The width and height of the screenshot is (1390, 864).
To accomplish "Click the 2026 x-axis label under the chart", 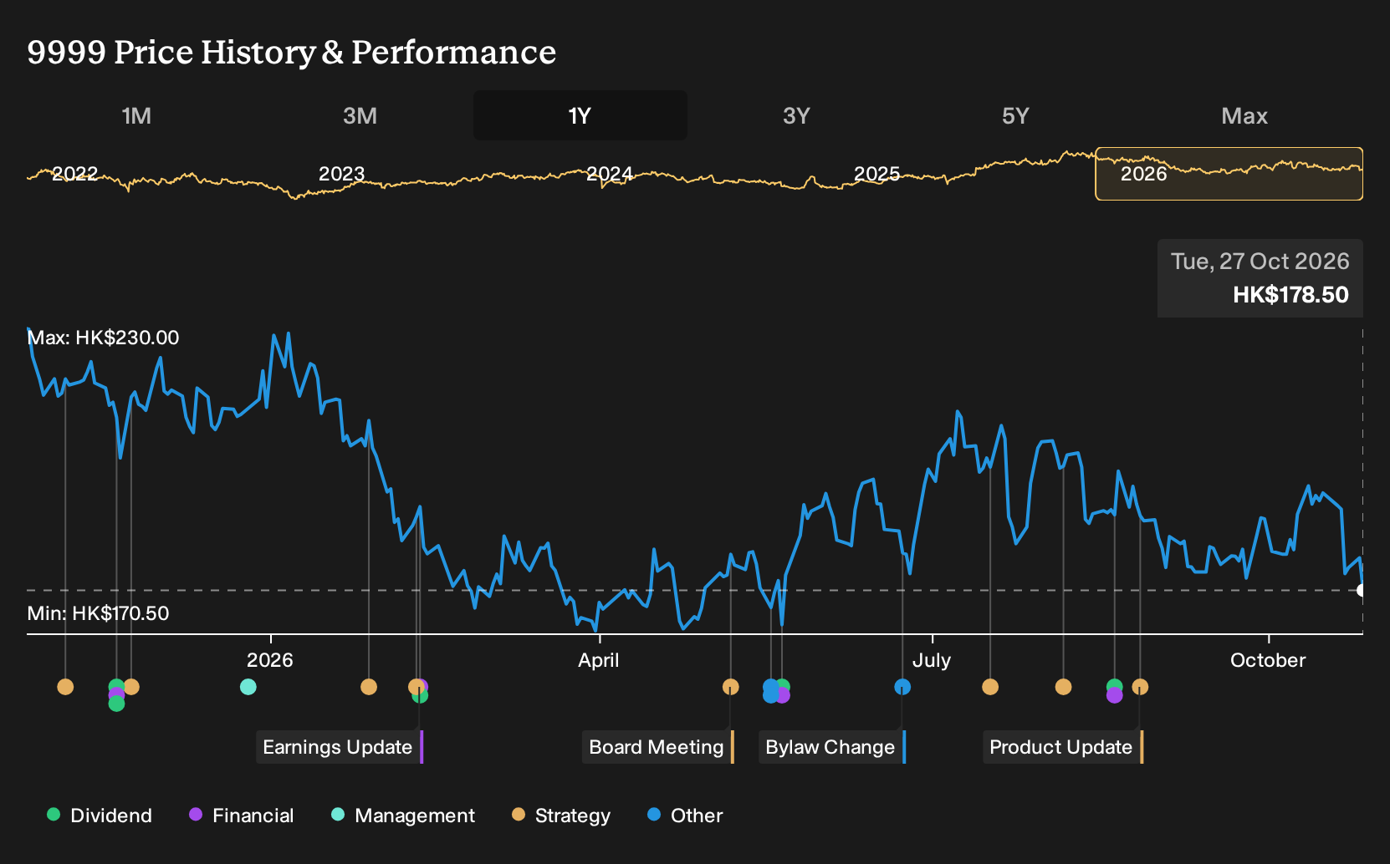I will (269, 660).
